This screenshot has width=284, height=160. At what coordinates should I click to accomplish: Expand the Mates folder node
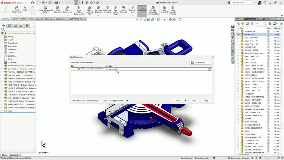pos(2,111)
